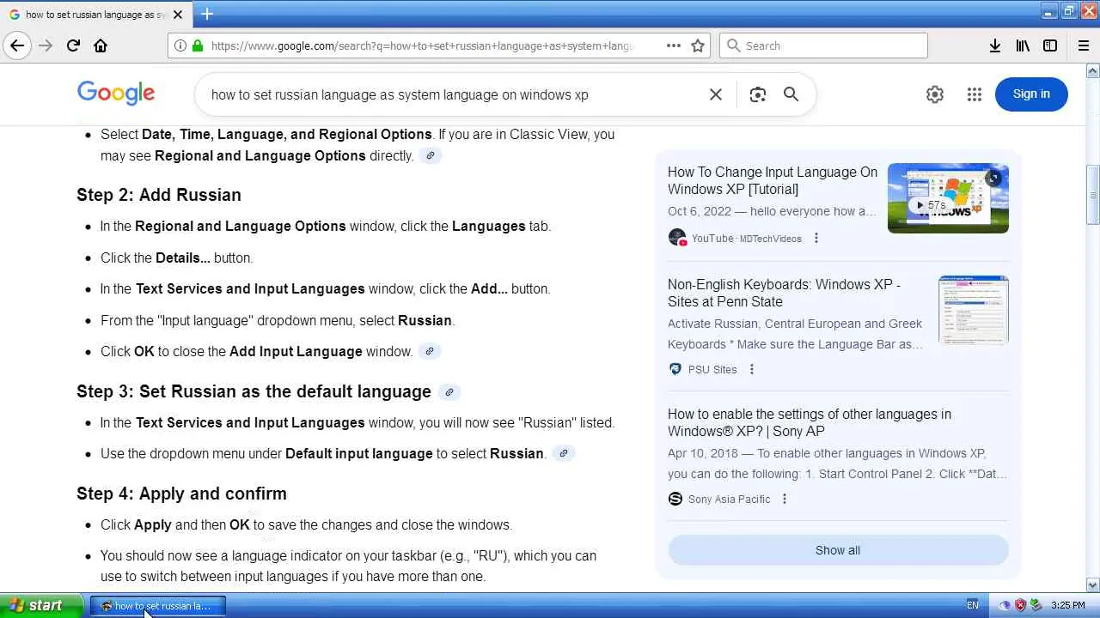The image size is (1100, 618).
Task: Click the Sony Asia Pacific source icon
Action: 675,499
